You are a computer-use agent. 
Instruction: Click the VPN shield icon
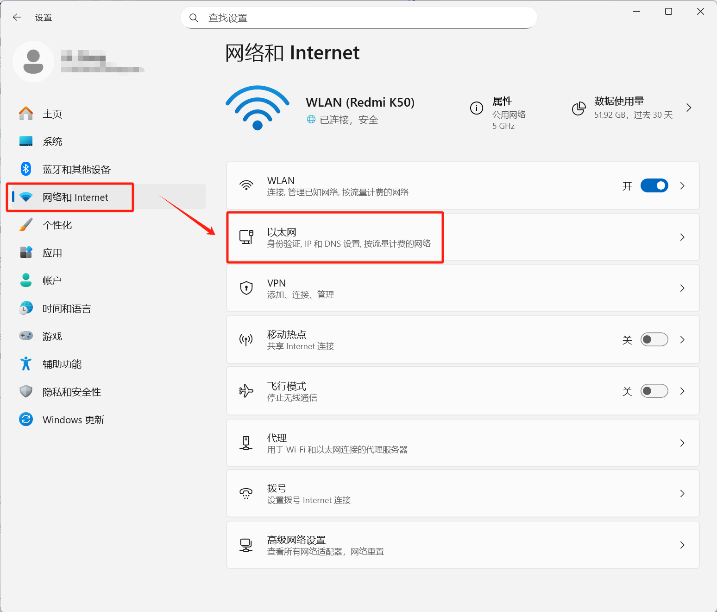click(x=246, y=288)
